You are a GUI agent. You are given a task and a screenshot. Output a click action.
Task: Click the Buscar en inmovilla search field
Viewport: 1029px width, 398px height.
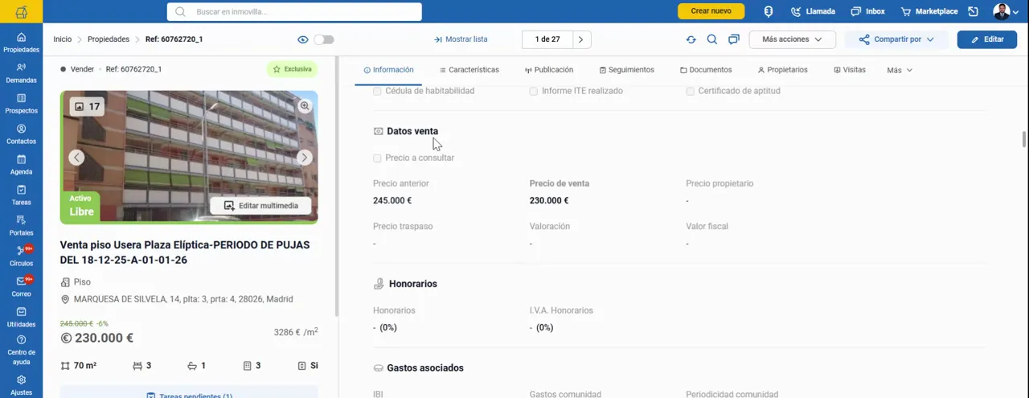[294, 11]
